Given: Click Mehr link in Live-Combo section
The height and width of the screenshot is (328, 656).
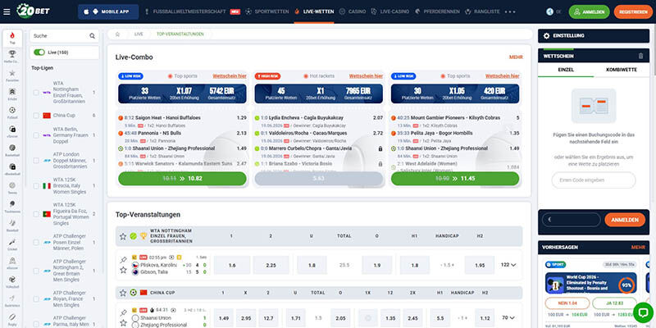Looking at the screenshot, I should point(516,57).
